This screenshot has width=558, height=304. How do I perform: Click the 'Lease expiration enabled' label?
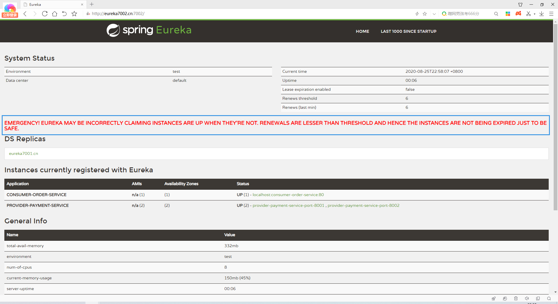pos(306,90)
